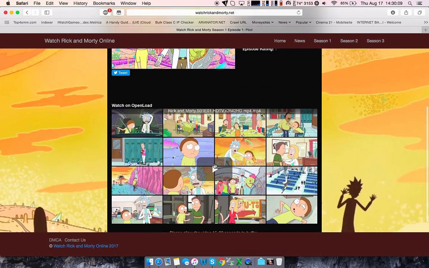This screenshot has height=268, width=429.
Task: Click the page vertical scrollbar
Action: click(428, 163)
